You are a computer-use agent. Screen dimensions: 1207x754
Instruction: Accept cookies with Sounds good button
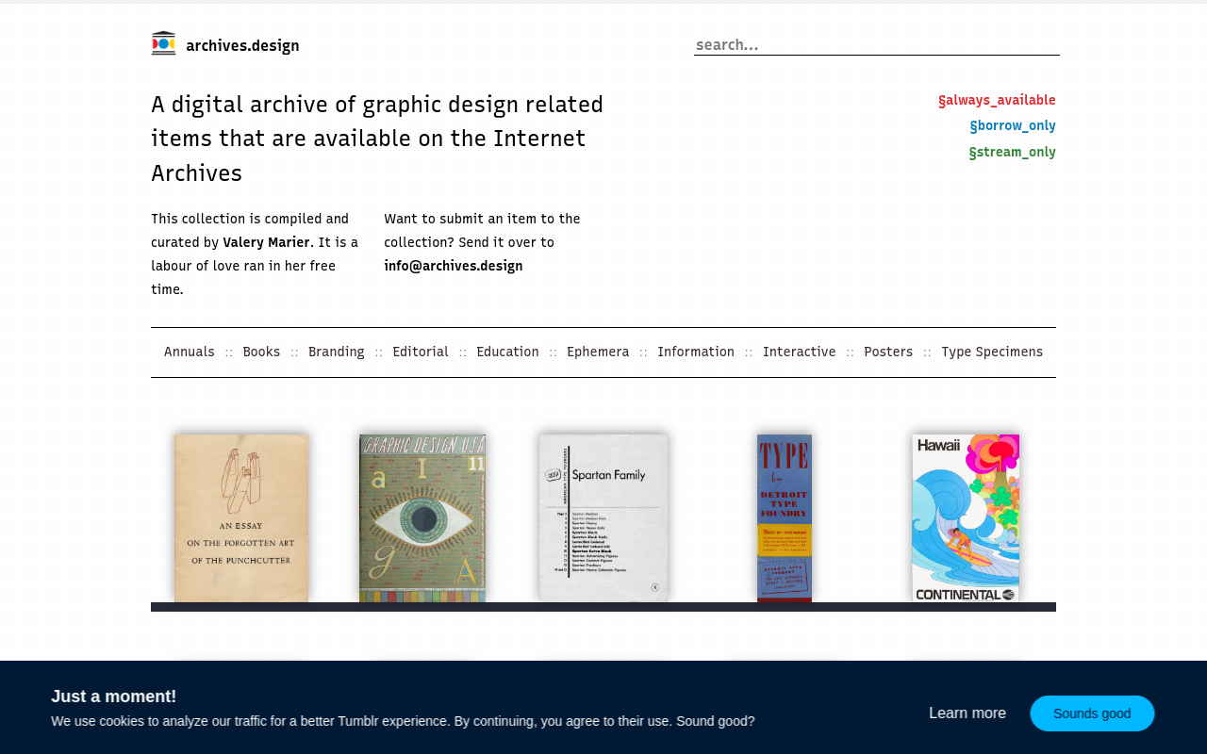pyautogui.click(x=1092, y=713)
